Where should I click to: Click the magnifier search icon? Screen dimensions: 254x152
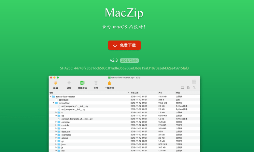pos(194,88)
